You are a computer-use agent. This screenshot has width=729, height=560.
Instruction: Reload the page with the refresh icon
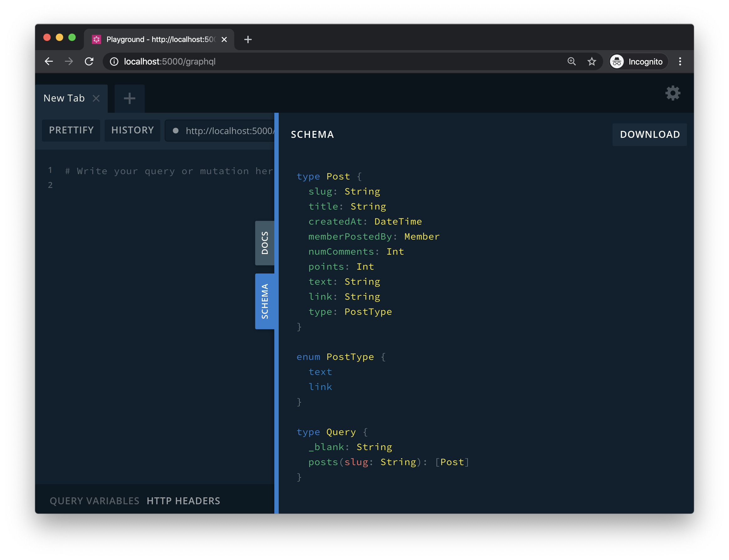(89, 61)
